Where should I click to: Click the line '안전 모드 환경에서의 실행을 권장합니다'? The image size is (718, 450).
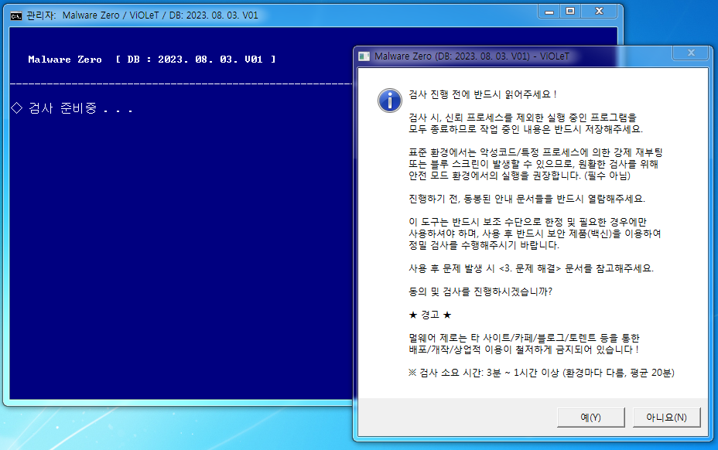520,176
